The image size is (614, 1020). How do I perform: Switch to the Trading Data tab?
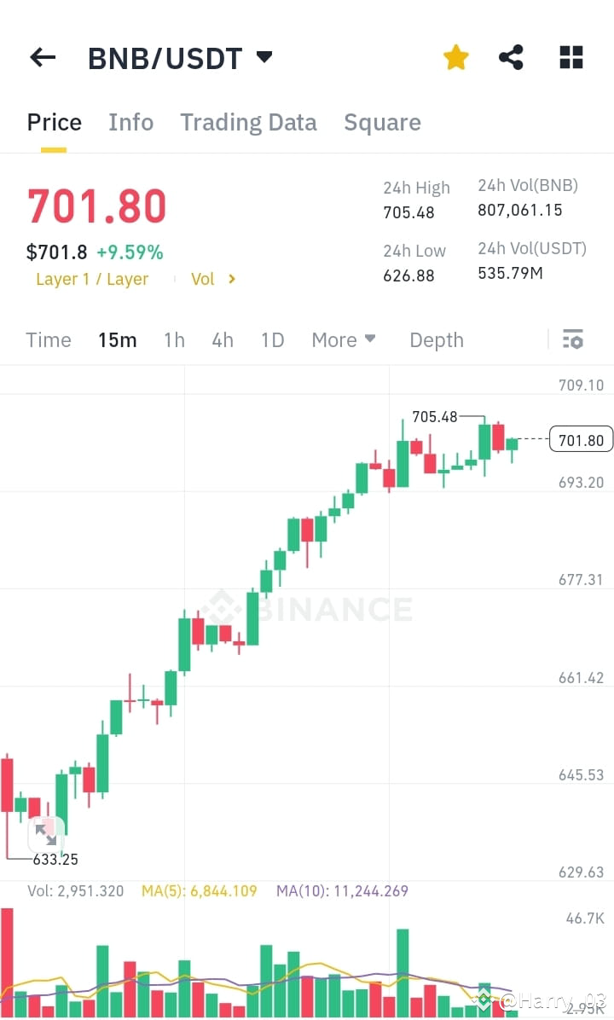pos(248,122)
